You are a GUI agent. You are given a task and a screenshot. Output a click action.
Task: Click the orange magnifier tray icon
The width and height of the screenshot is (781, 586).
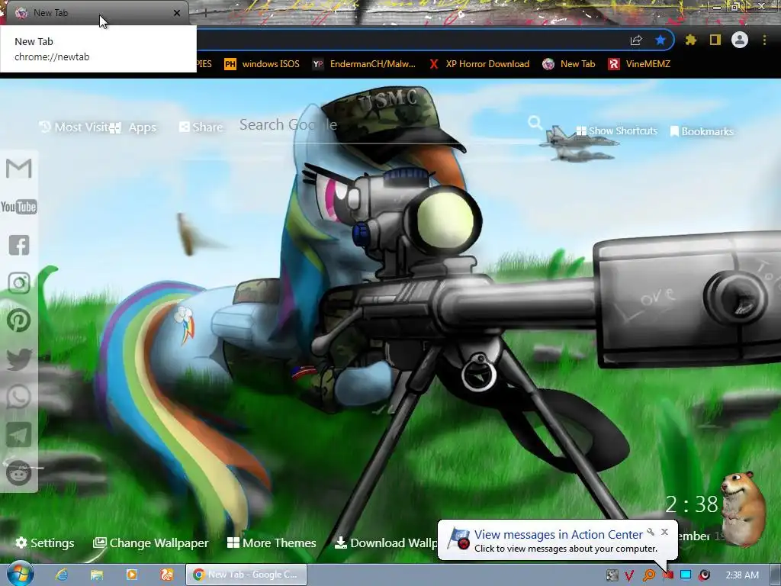pyautogui.click(x=649, y=575)
